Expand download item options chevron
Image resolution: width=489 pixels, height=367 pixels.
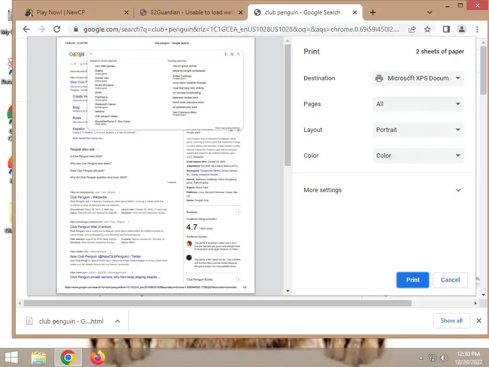[x=117, y=321]
